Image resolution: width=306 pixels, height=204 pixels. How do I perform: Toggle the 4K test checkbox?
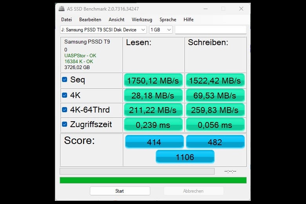click(65, 95)
